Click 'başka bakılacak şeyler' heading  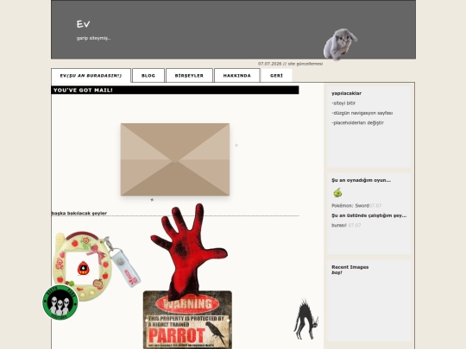click(79, 213)
